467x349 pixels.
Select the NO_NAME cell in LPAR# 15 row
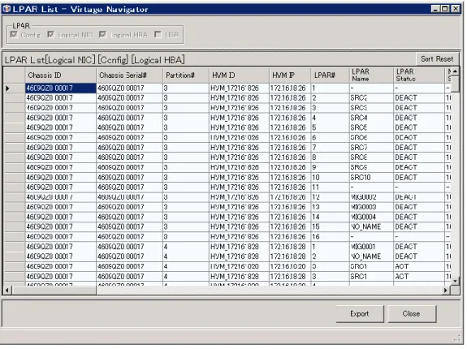(371, 226)
